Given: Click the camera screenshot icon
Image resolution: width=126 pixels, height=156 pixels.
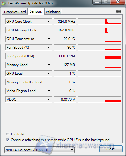Looking at the screenshot, I should [x=119, y=11].
